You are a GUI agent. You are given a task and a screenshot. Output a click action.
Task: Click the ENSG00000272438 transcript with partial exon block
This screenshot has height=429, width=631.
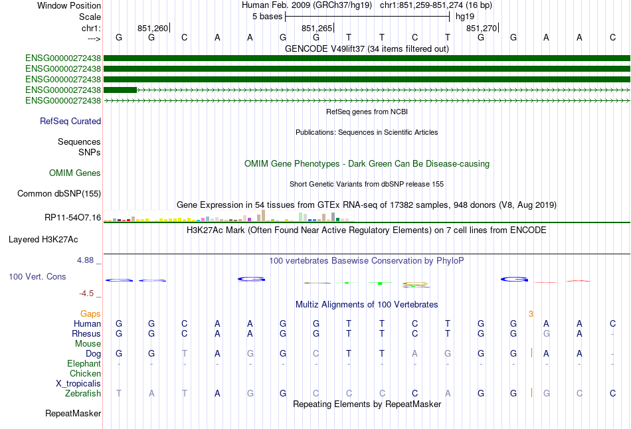click(x=367, y=90)
